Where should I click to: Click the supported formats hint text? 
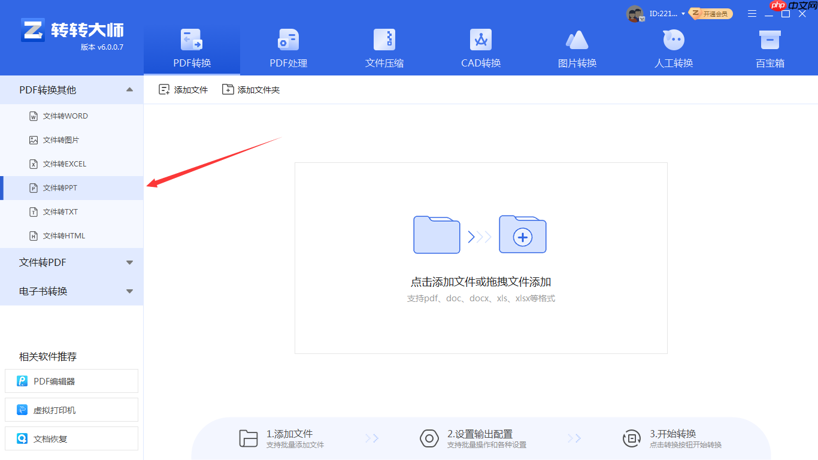[x=481, y=298]
